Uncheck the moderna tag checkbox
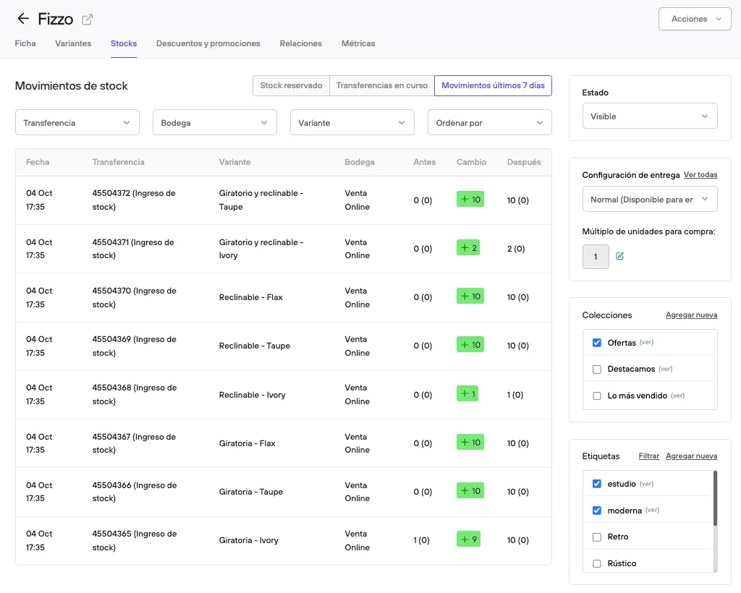This screenshot has height=593, width=741. click(x=597, y=511)
